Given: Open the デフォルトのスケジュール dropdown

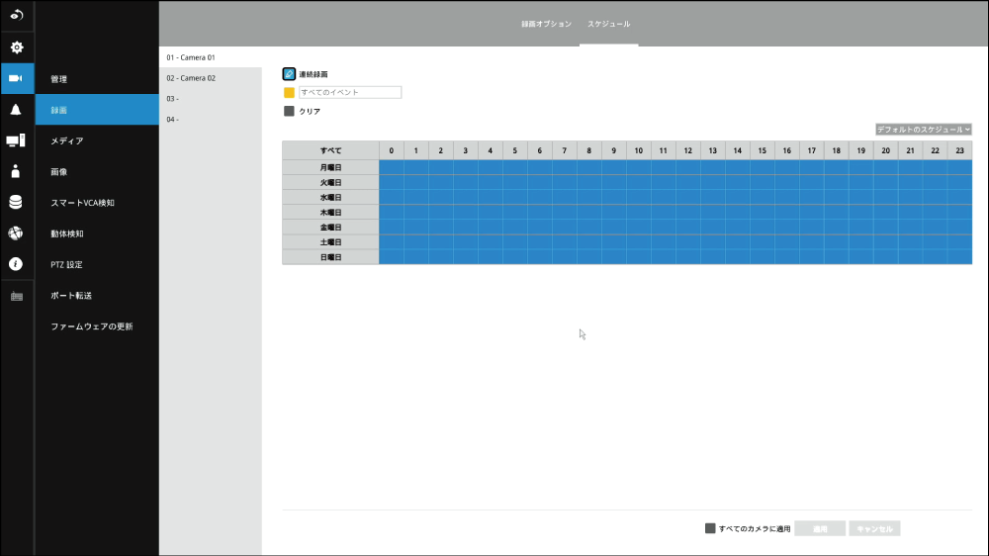Looking at the screenshot, I should [x=924, y=130].
